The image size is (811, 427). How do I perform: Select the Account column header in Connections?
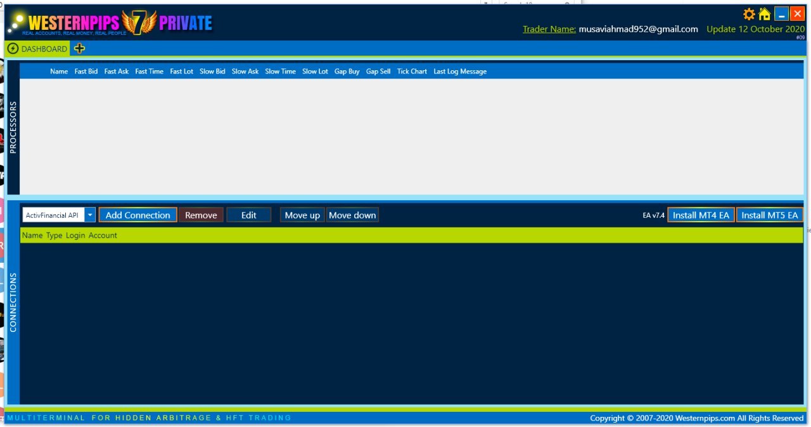click(103, 235)
